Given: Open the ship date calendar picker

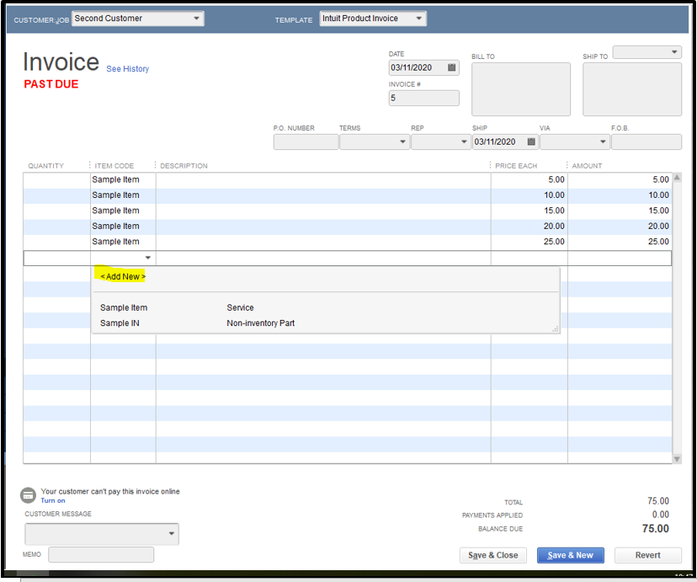Looking at the screenshot, I should pyautogui.click(x=531, y=141).
